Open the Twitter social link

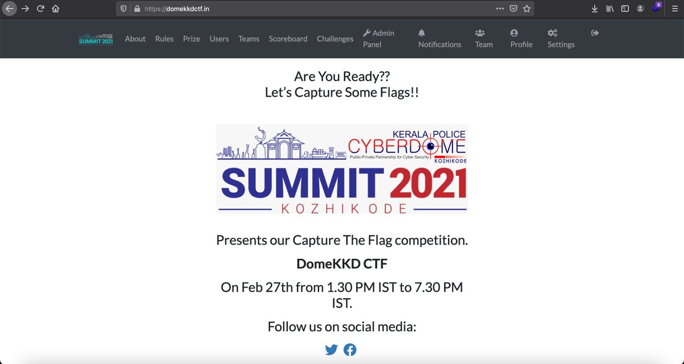(x=331, y=350)
